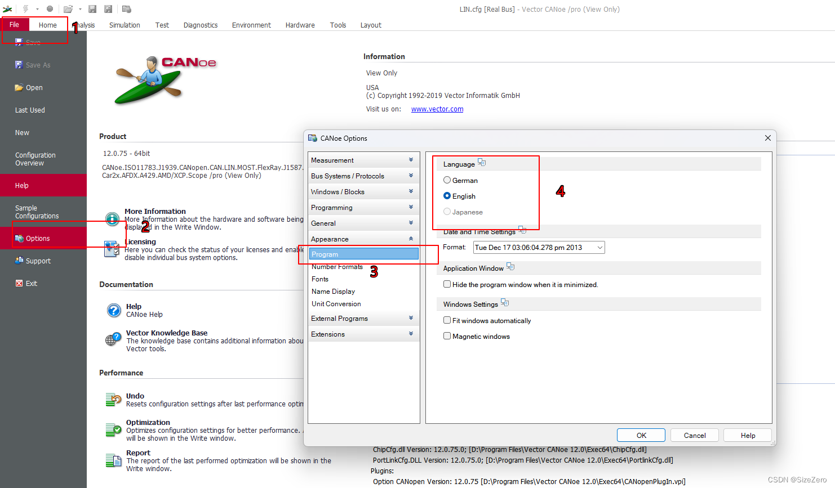Image resolution: width=835 pixels, height=488 pixels.
Task: Open the Environment ribbon tab
Action: pyautogui.click(x=251, y=25)
